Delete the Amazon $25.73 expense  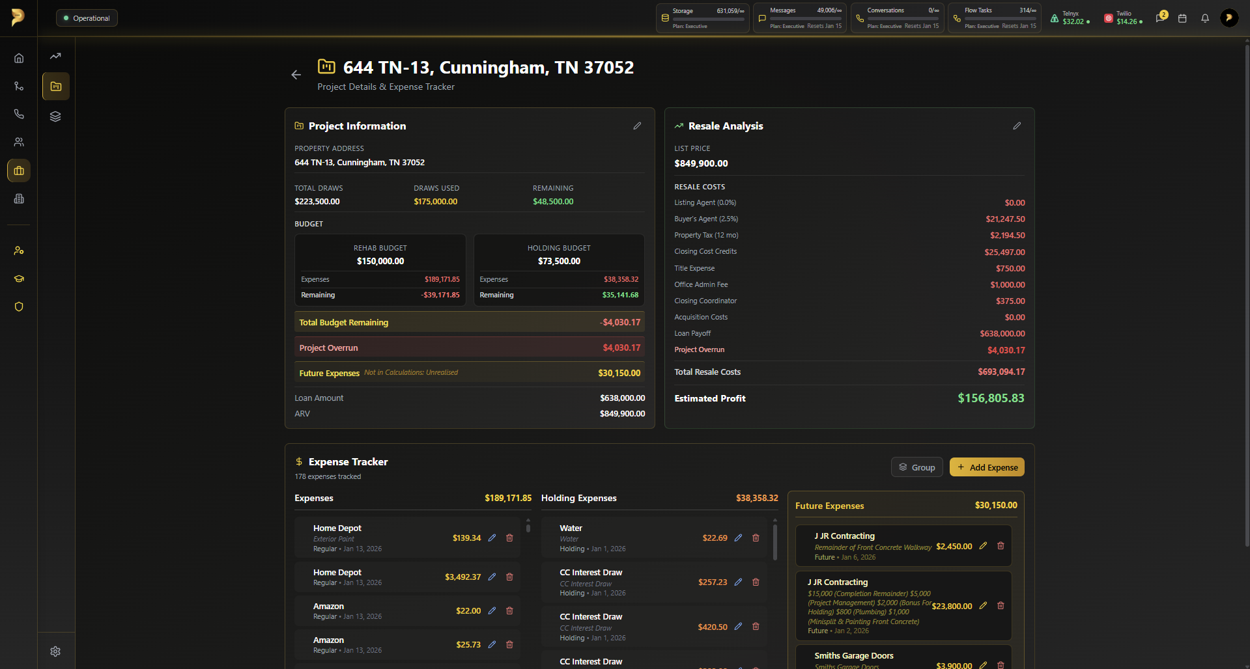pos(509,644)
